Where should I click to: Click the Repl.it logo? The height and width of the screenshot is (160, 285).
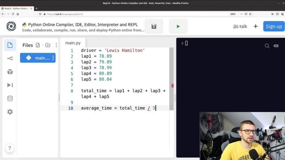11,26
